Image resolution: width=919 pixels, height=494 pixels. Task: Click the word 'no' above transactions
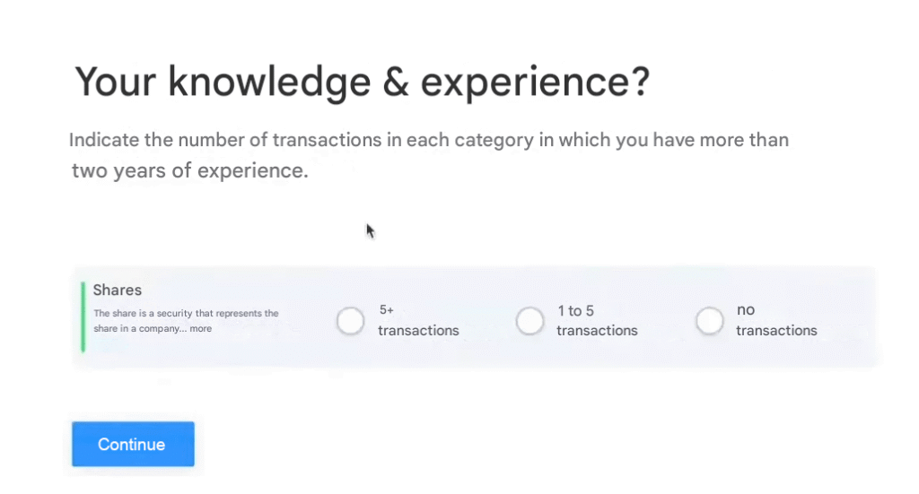746,310
